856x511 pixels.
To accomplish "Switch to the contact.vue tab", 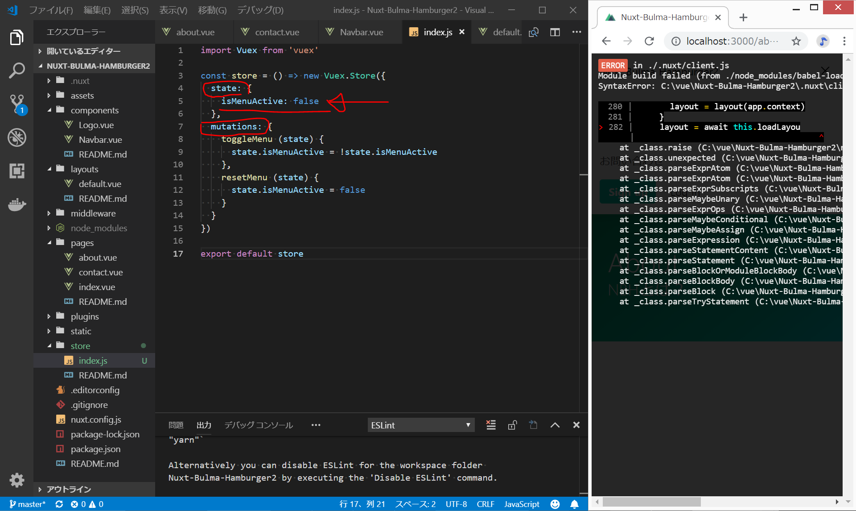I will [276, 32].
